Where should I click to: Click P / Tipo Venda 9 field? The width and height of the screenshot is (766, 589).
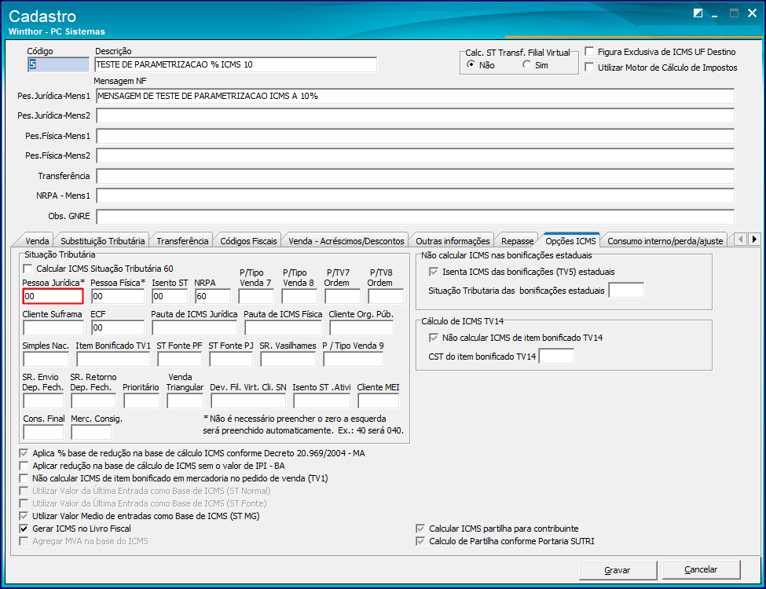coord(354,359)
